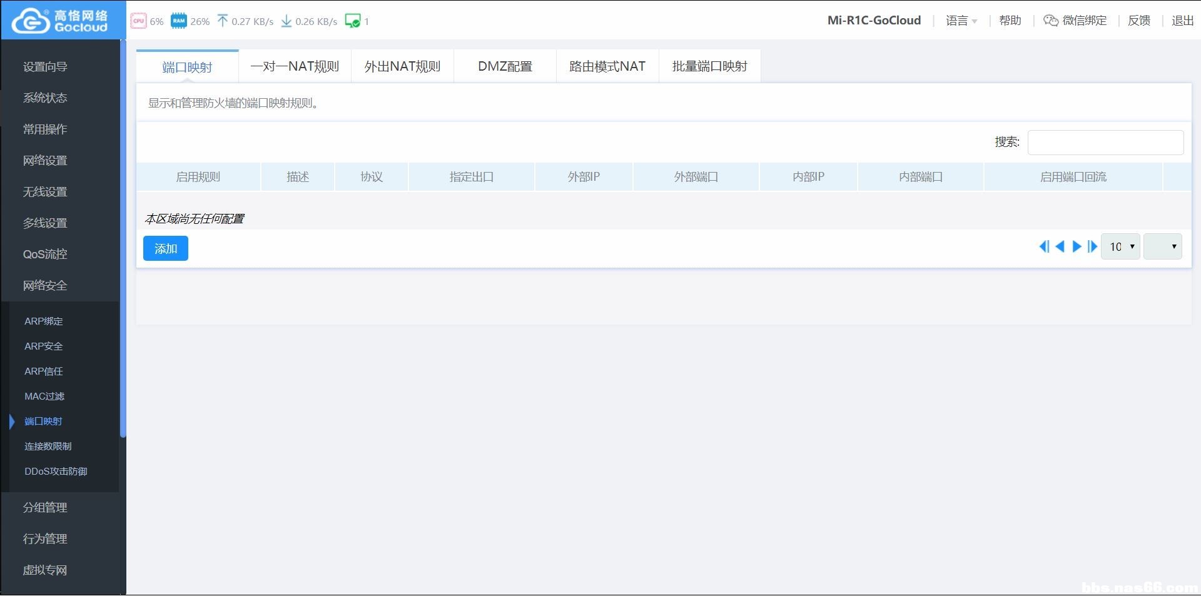Click the CPU usage icon

click(x=138, y=21)
